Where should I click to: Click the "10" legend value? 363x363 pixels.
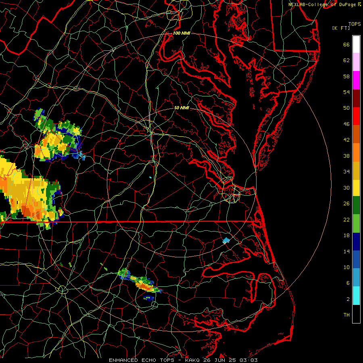click(x=346, y=267)
